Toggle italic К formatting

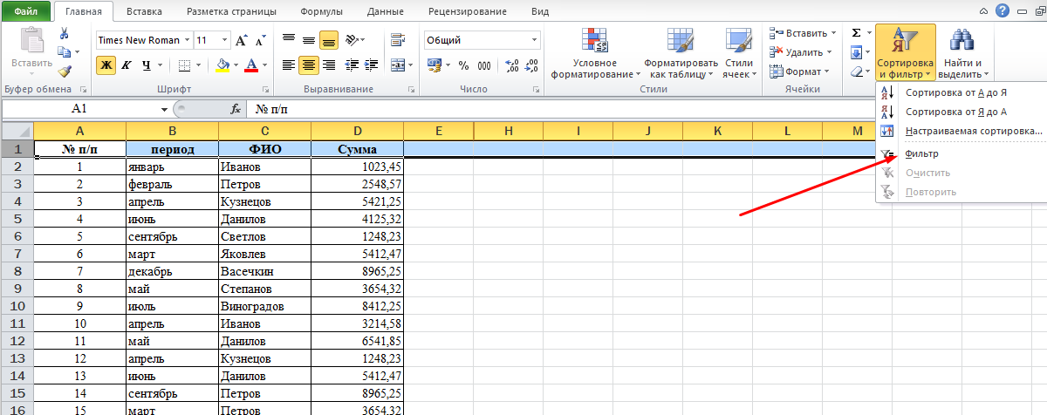pyautogui.click(x=126, y=65)
